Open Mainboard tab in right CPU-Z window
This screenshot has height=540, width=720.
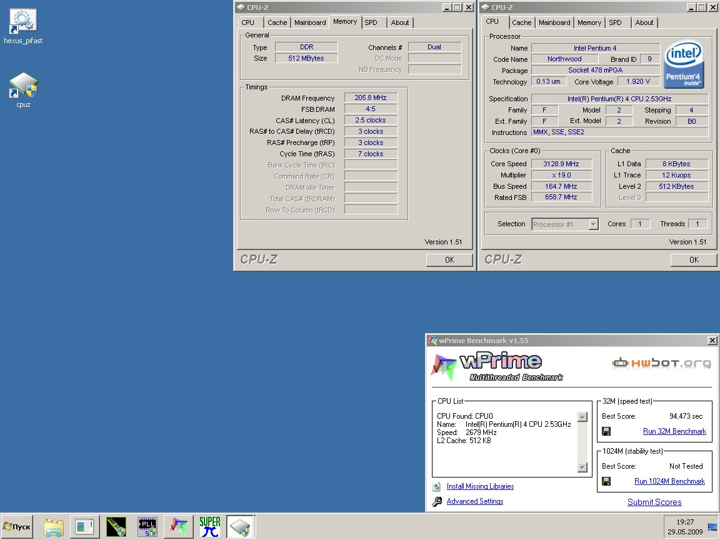coord(554,22)
